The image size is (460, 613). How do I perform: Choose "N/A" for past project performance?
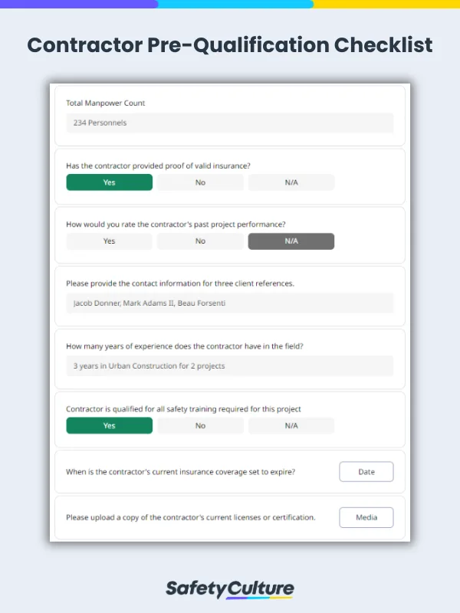pyautogui.click(x=291, y=241)
